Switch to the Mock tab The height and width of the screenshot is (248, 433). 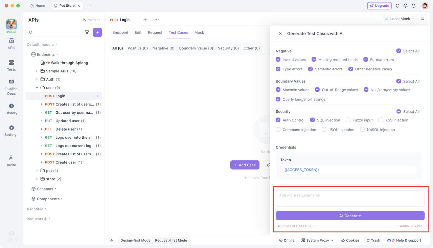coord(199,32)
